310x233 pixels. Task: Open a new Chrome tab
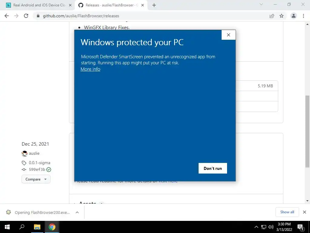pos(154,5)
